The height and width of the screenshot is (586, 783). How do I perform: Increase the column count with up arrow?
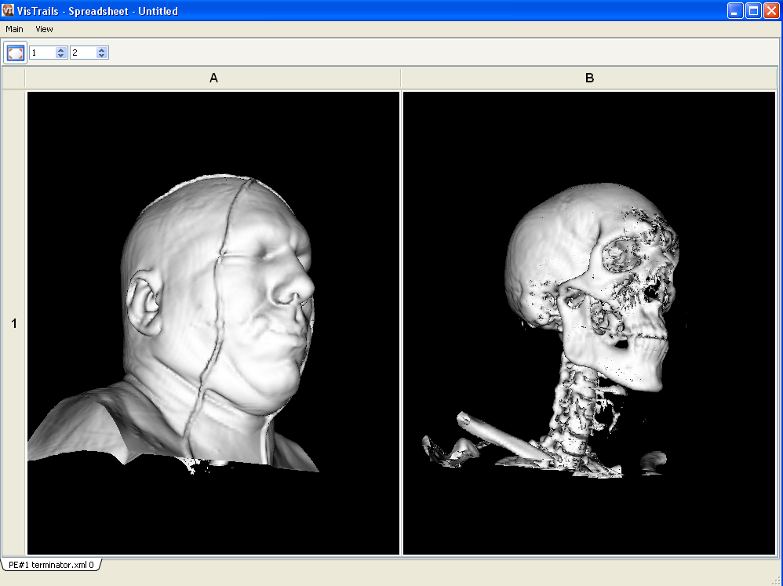102,49
